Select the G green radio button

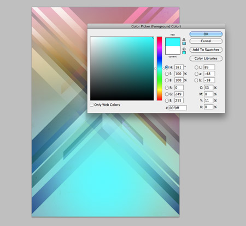(x=167, y=94)
